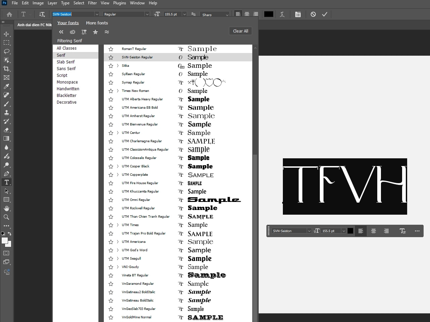
Task: Select the Hand tool
Action: point(6,208)
